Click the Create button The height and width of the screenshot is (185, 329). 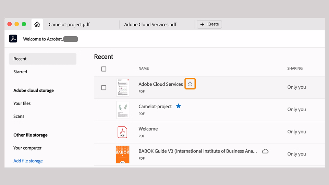209,24
